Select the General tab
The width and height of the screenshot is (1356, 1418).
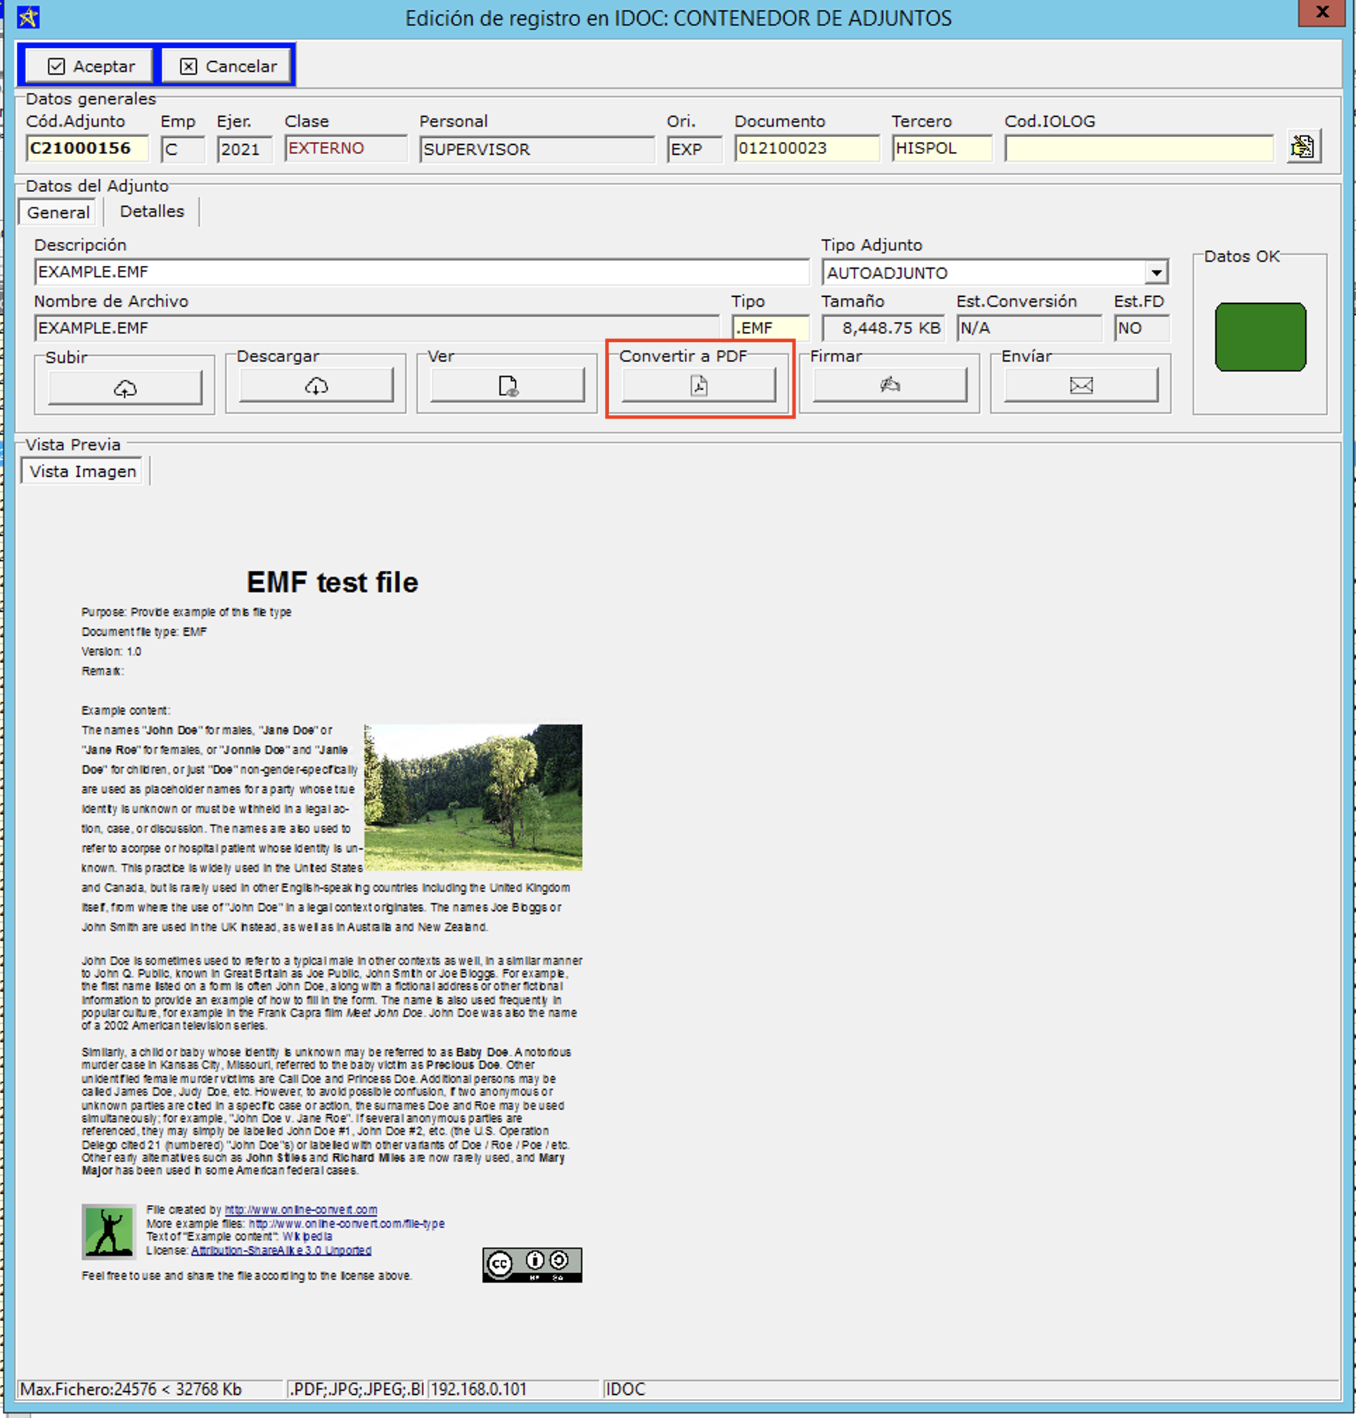[x=58, y=212]
